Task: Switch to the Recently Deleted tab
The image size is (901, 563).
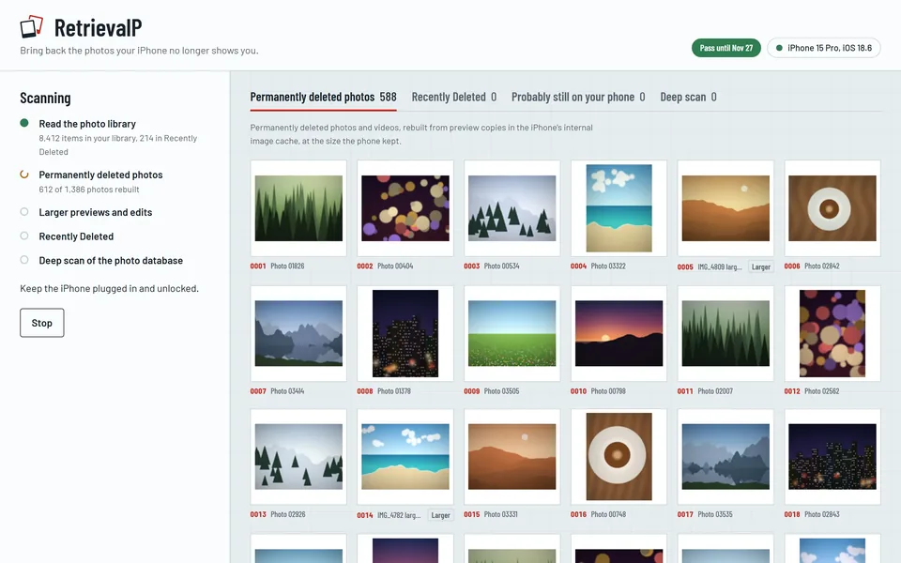Action: pyautogui.click(x=454, y=97)
